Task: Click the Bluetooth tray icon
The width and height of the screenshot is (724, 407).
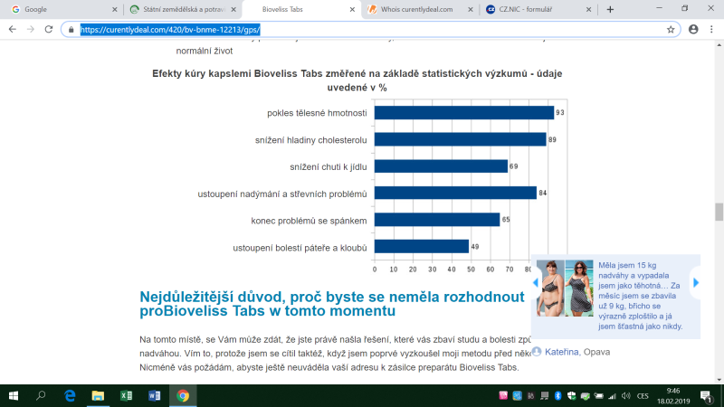Action: 557,395
